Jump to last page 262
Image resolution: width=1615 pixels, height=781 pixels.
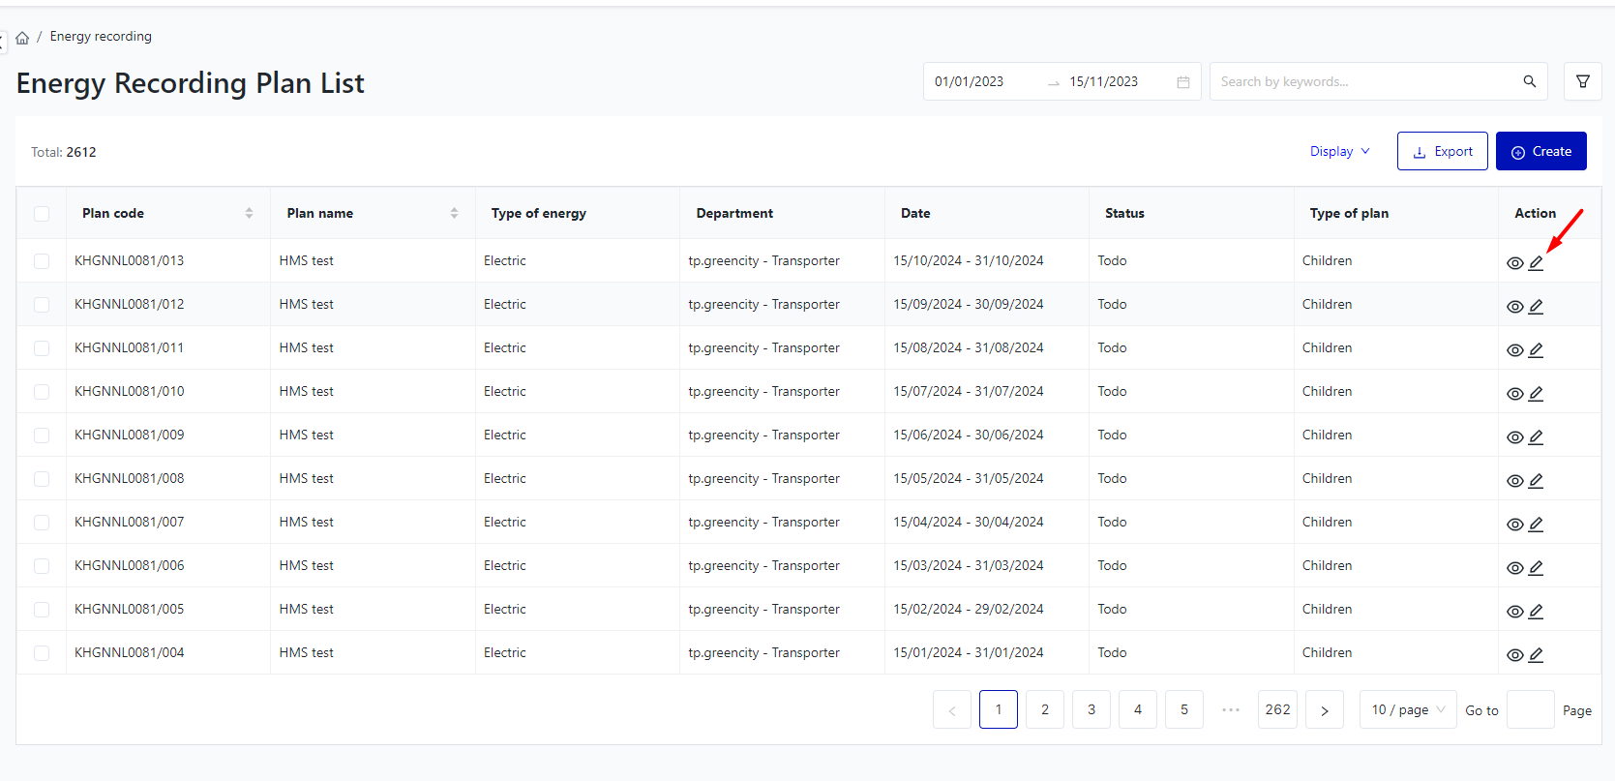(1277, 710)
